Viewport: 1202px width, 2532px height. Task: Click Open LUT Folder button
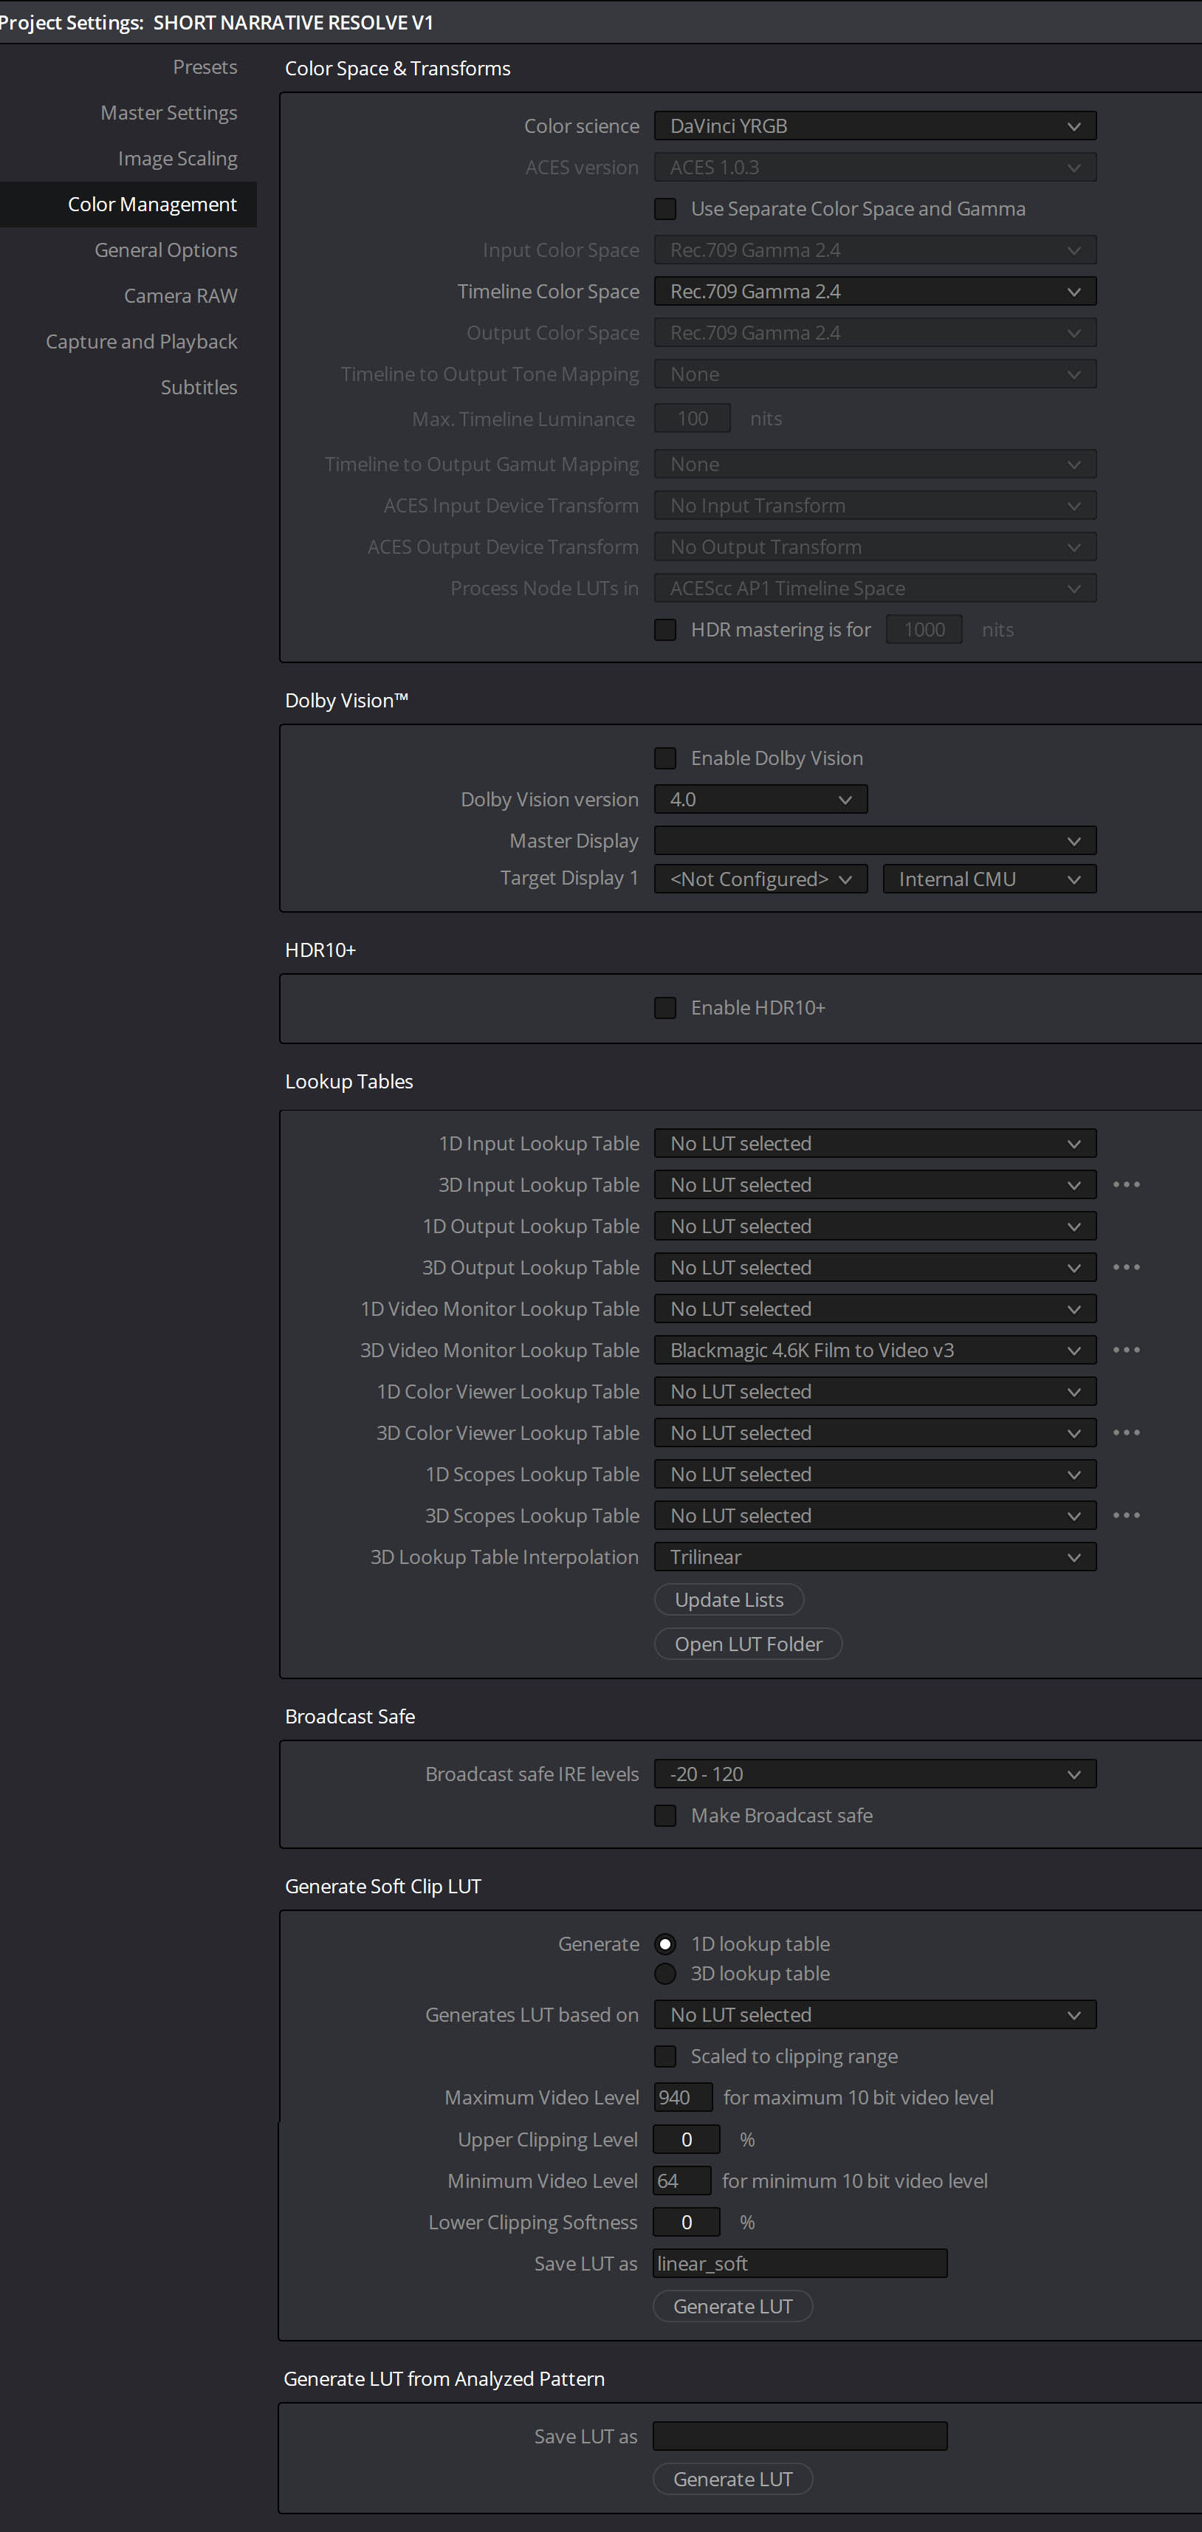pyautogui.click(x=748, y=1644)
